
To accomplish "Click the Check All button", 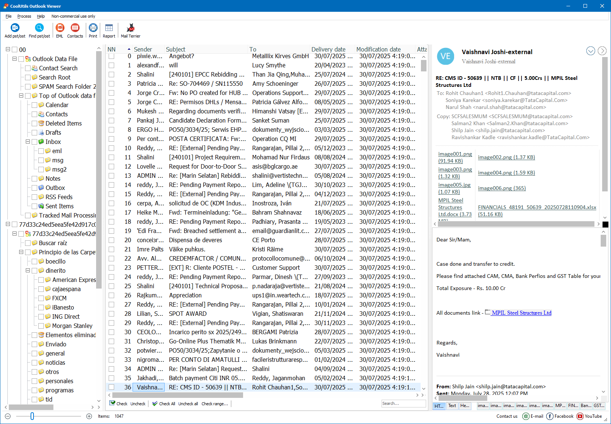I will coord(164,404).
